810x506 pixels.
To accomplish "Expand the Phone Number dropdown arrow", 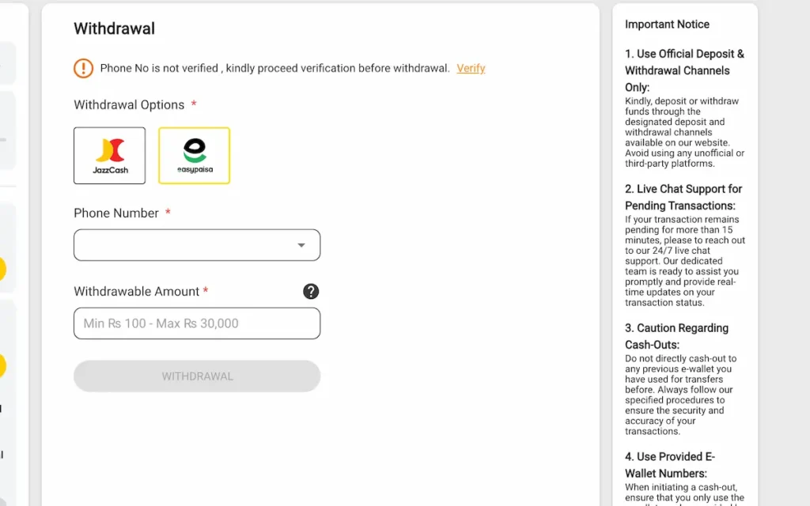I will point(301,245).
